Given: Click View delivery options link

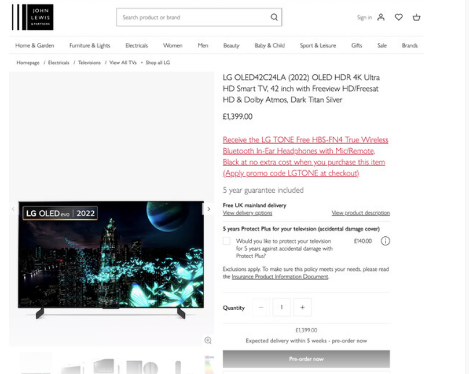Looking at the screenshot, I should (248, 213).
